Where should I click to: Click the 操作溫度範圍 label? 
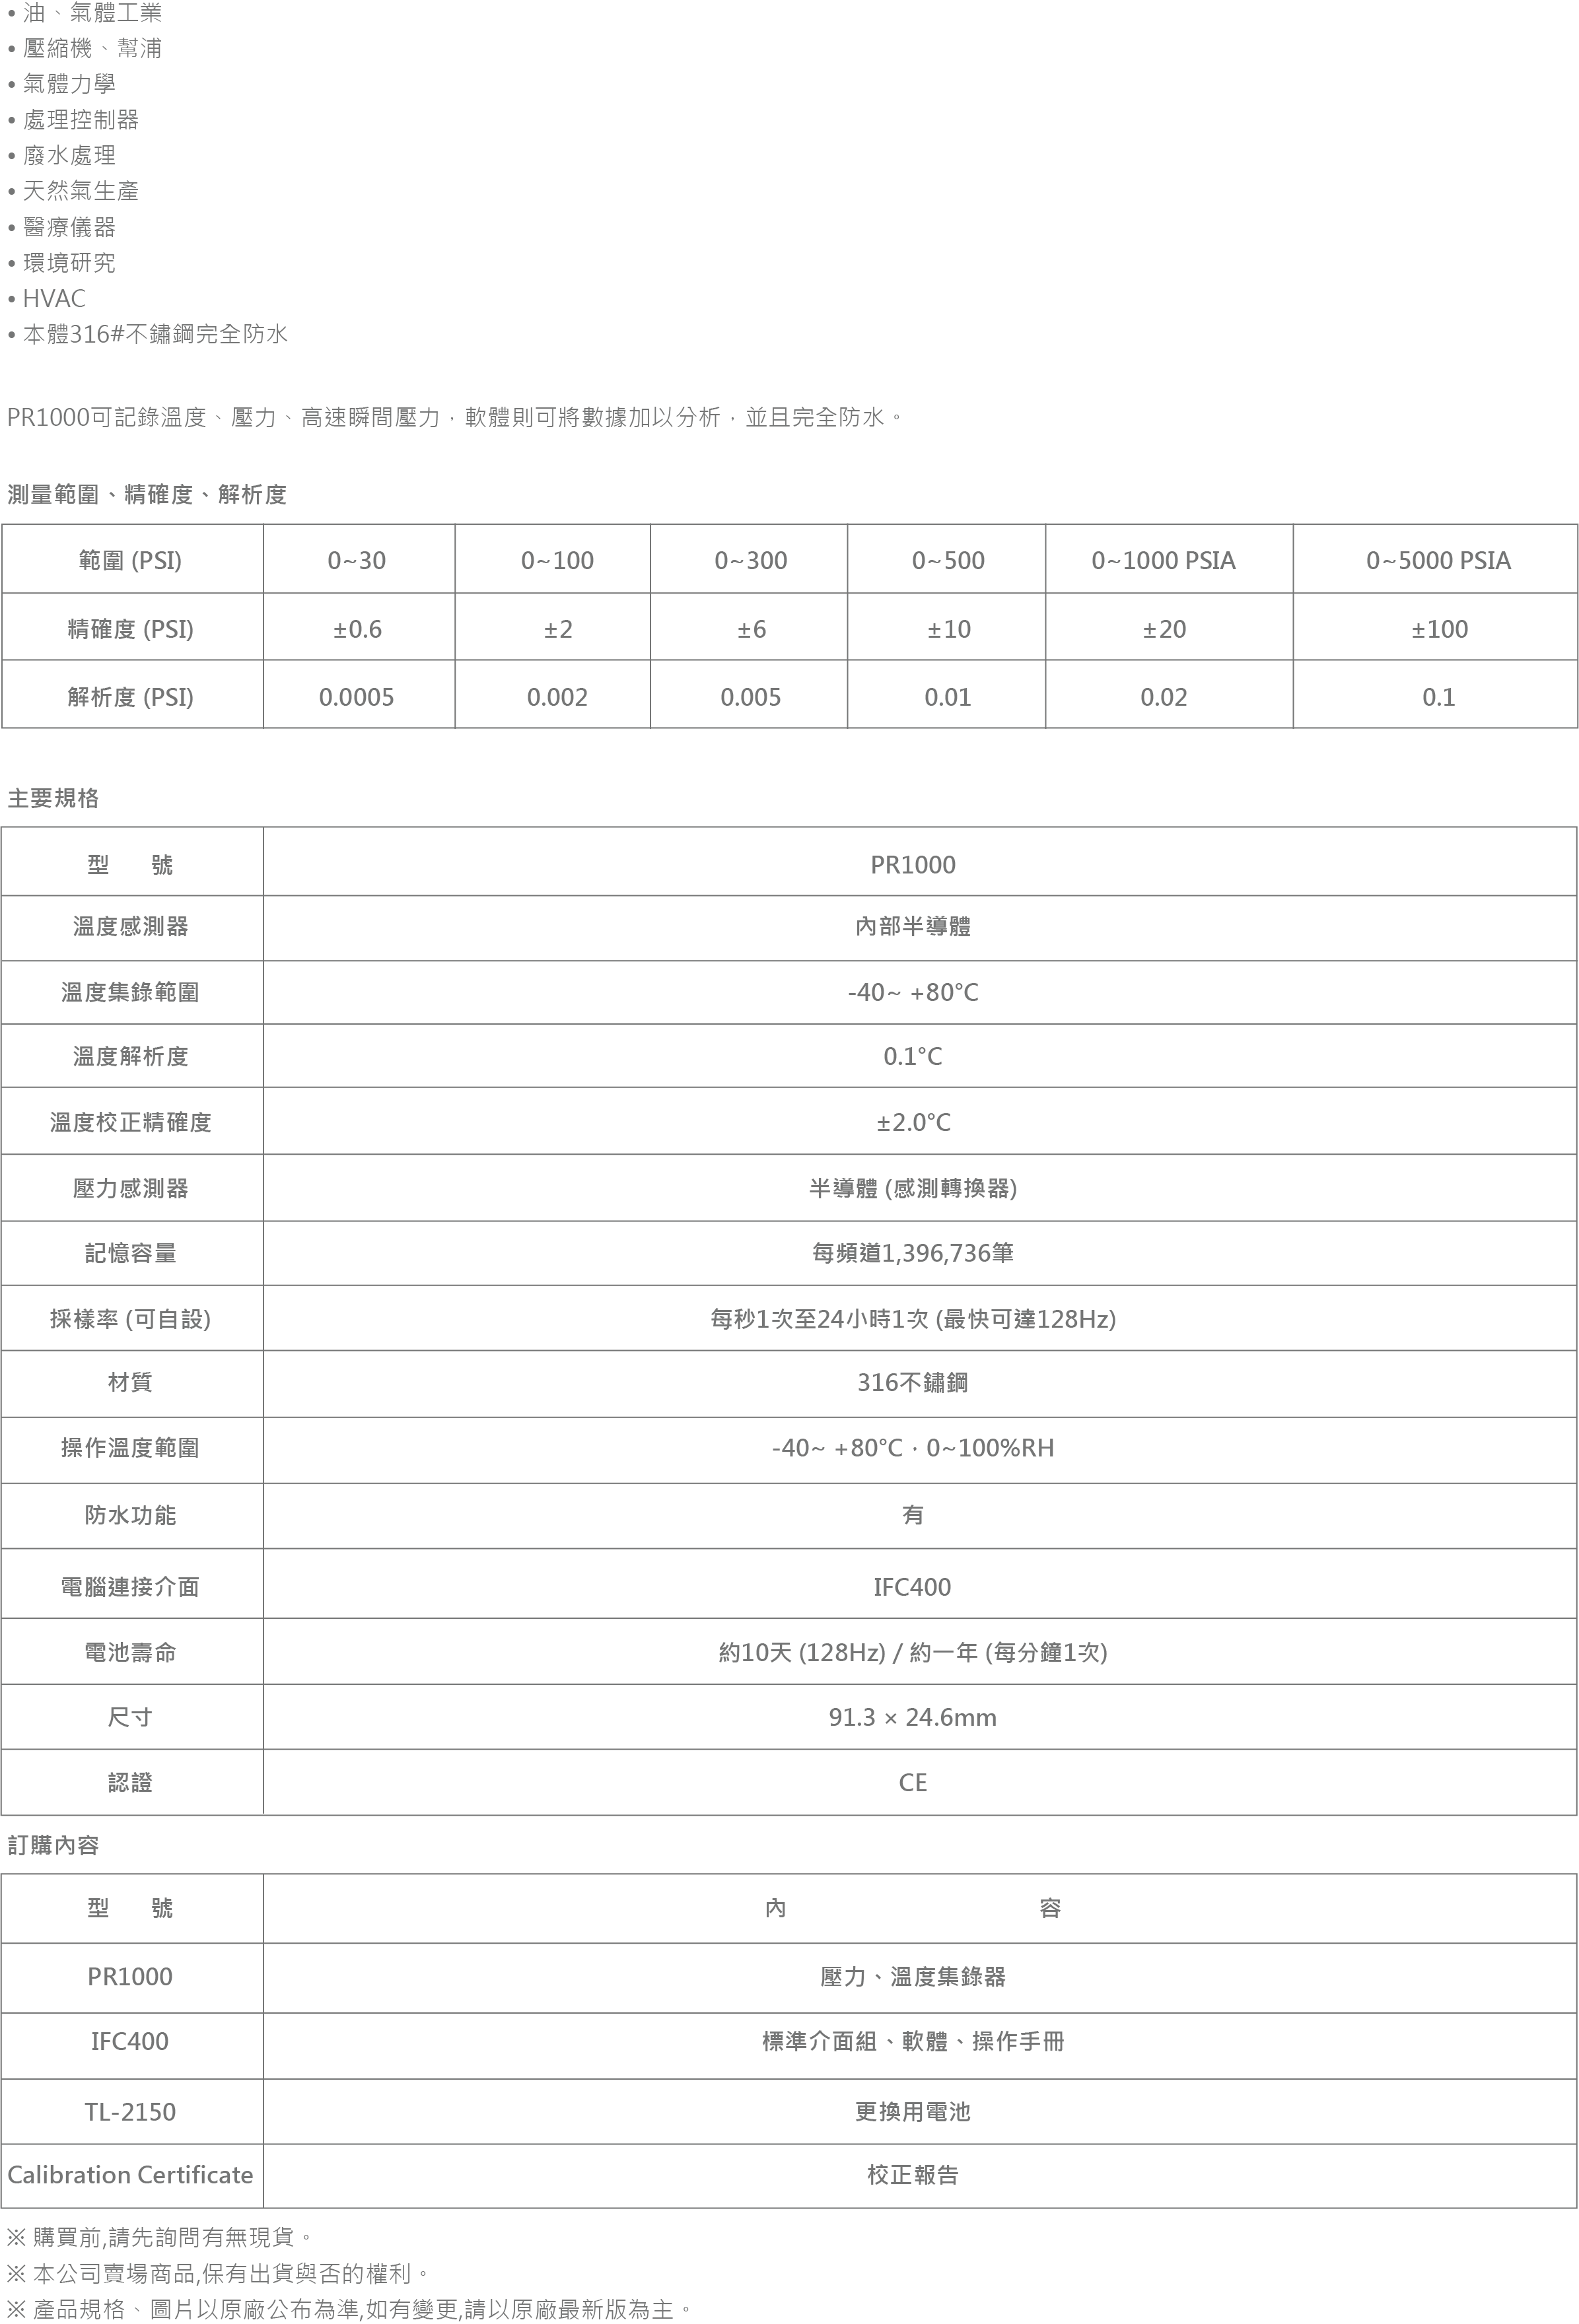131,1448
